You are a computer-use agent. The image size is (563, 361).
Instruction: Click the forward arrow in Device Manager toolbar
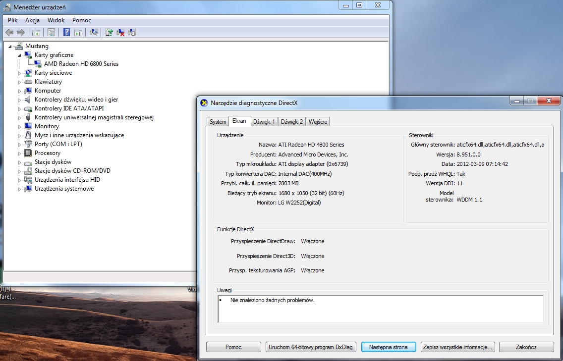coord(21,33)
